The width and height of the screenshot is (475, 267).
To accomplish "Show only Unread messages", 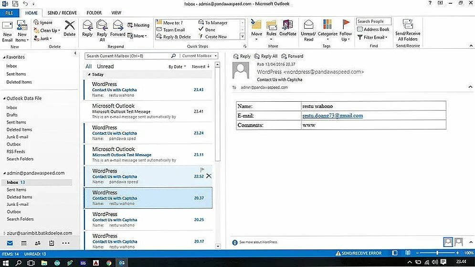I will [x=105, y=66].
